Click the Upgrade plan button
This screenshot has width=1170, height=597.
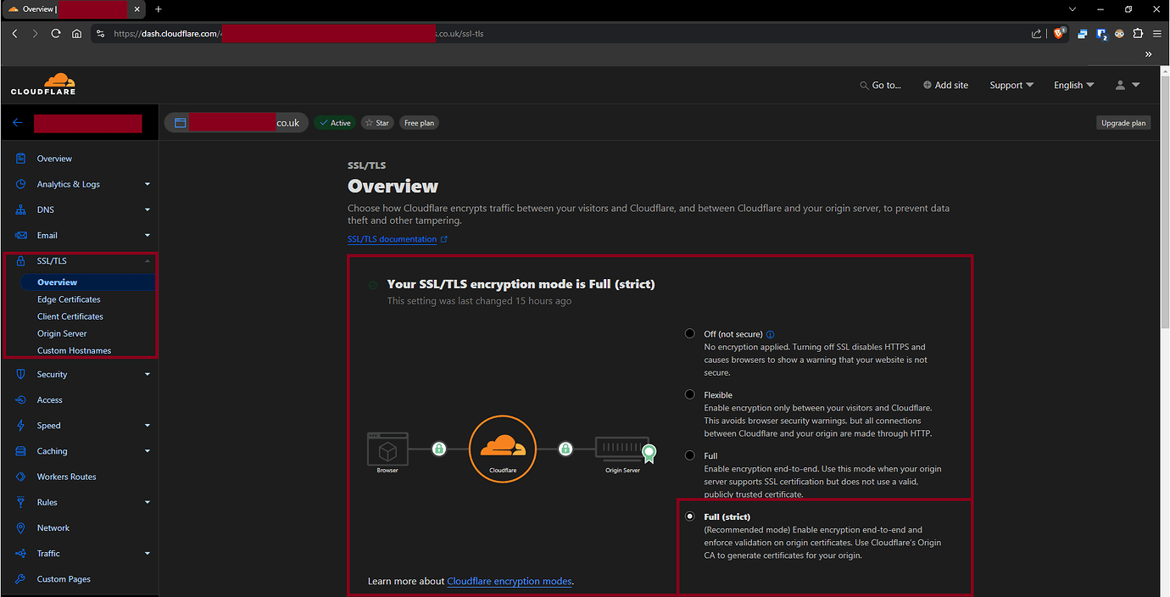point(1123,123)
